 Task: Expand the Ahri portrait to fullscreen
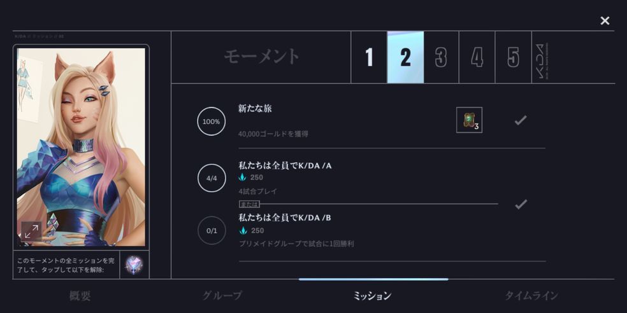point(31,232)
